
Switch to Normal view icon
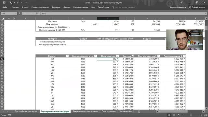(169, 115)
